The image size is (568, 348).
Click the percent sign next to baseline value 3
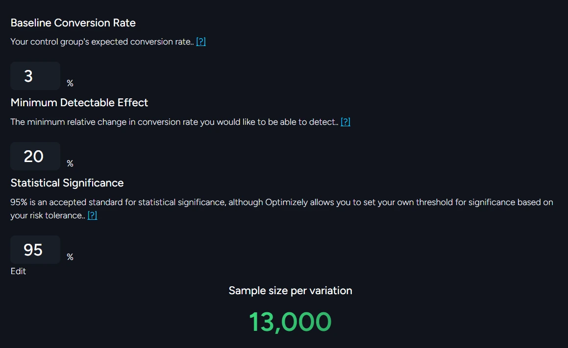click(70, 84)
